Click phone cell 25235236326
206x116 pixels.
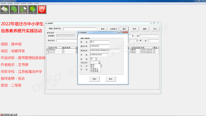pyautogui.click(x=146, y=52)
